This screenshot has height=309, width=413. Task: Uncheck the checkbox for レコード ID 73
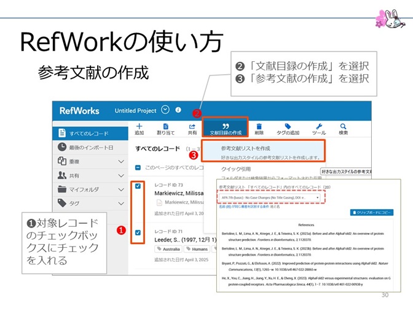click(138, 186)
